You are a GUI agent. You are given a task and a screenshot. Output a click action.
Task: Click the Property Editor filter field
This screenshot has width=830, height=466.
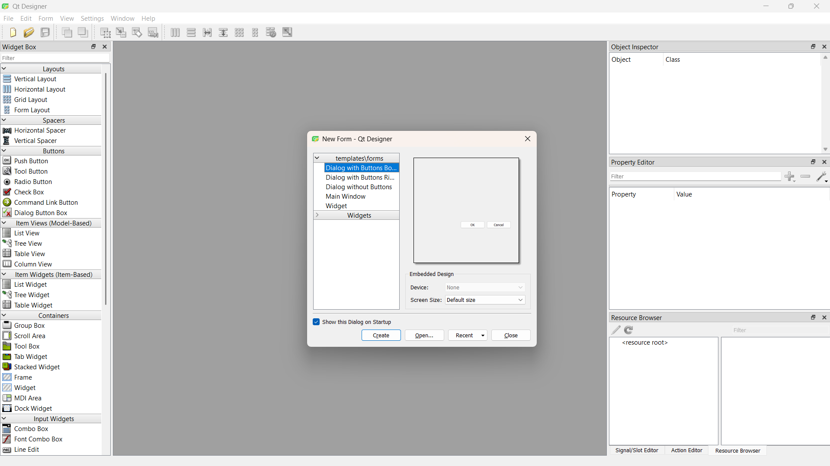click(x=695, y=177)
